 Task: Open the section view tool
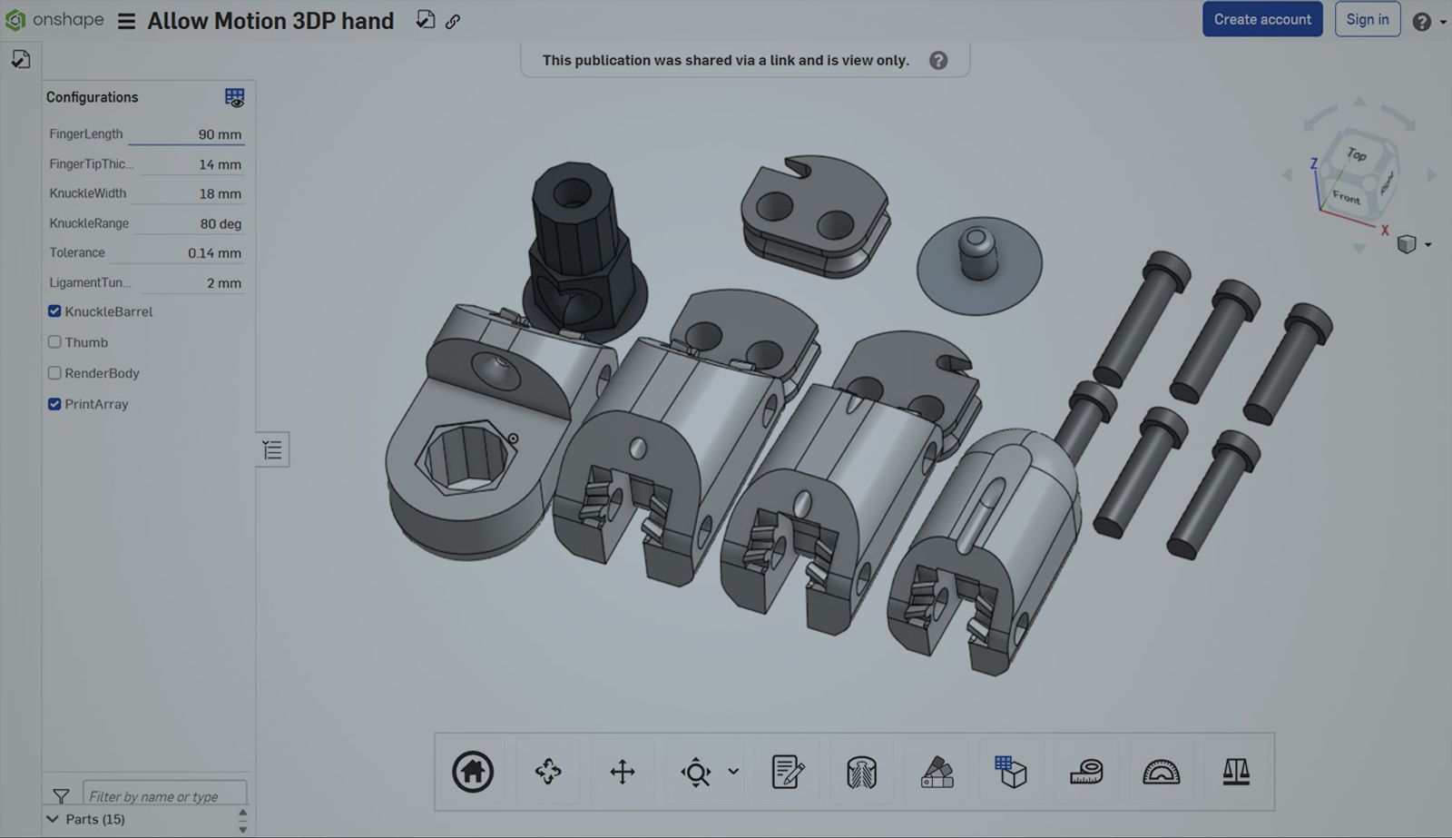(x=861, y=772)
